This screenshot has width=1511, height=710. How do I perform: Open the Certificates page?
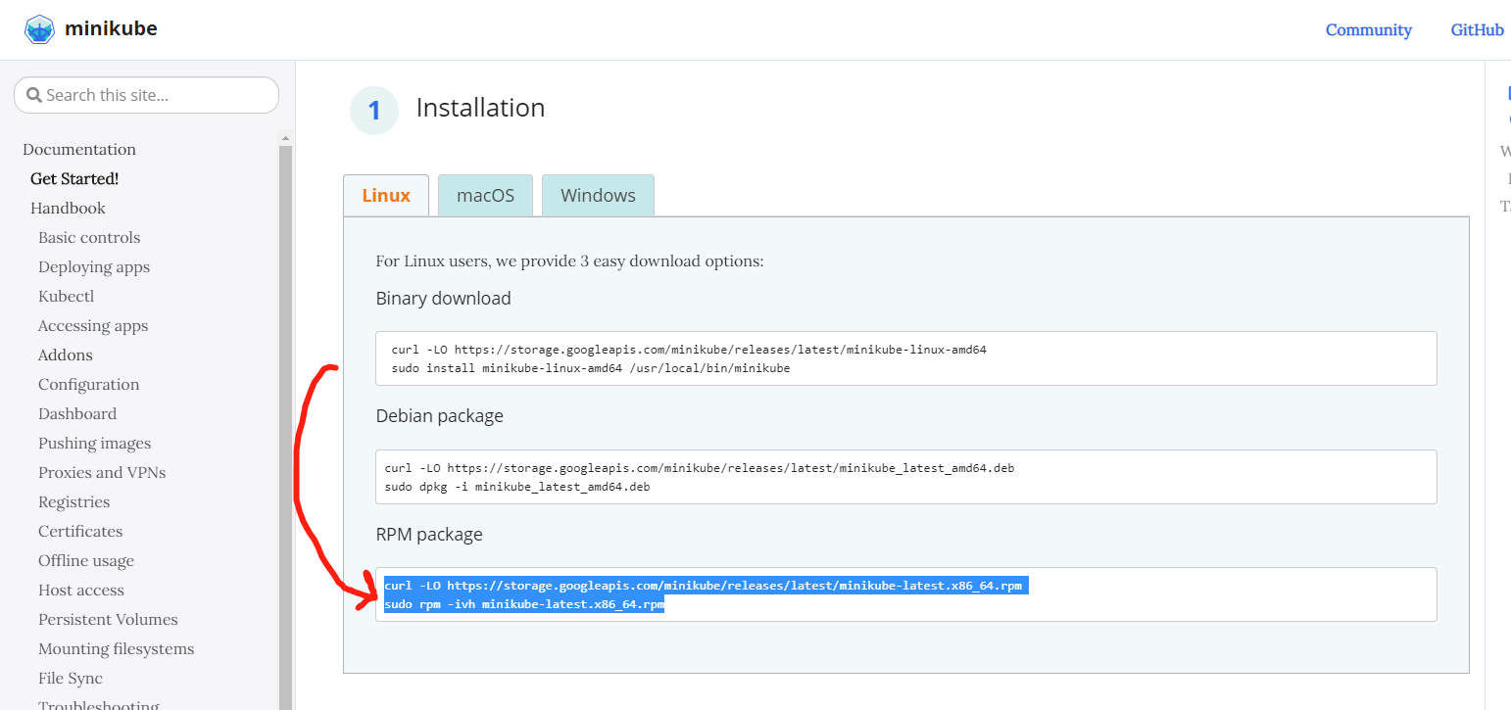80,531
